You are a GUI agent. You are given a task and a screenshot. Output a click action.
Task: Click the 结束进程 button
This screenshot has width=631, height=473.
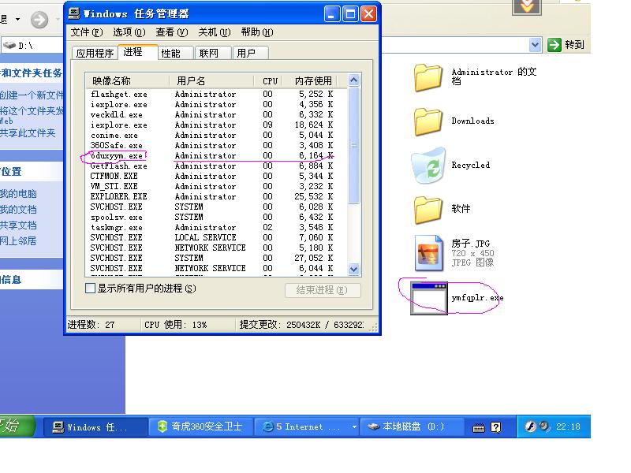coord(323,290)
